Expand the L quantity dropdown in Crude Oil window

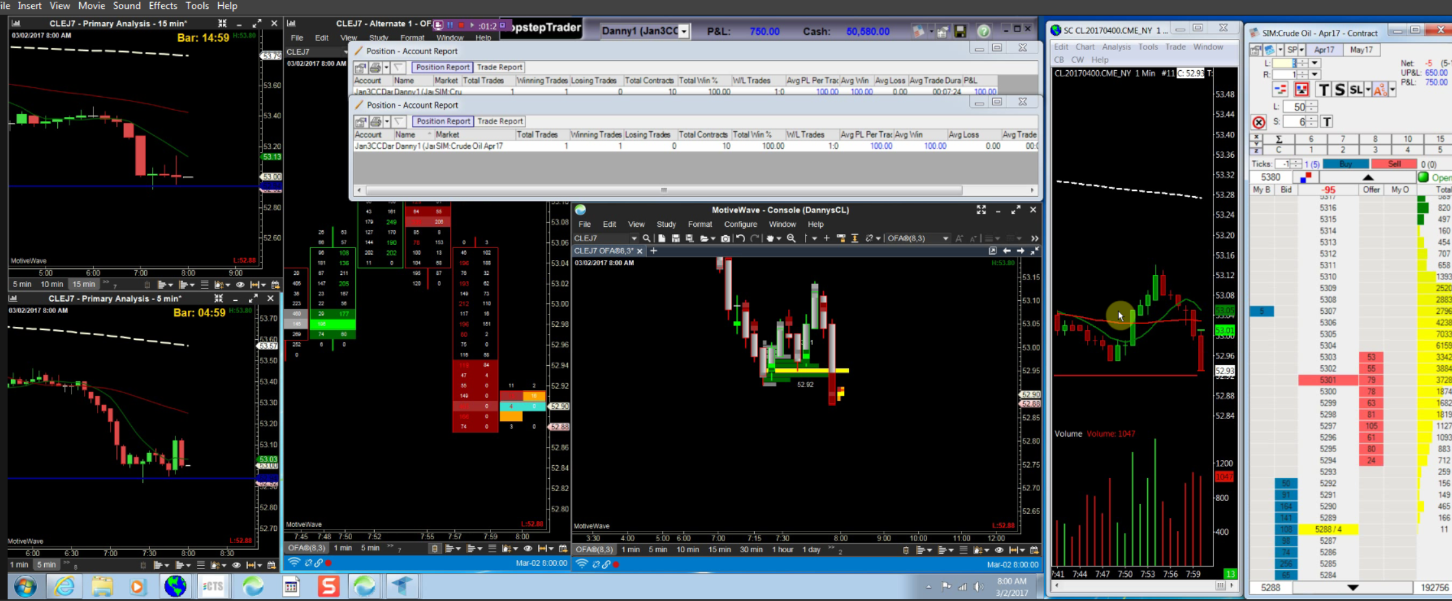click(1315, 64)
